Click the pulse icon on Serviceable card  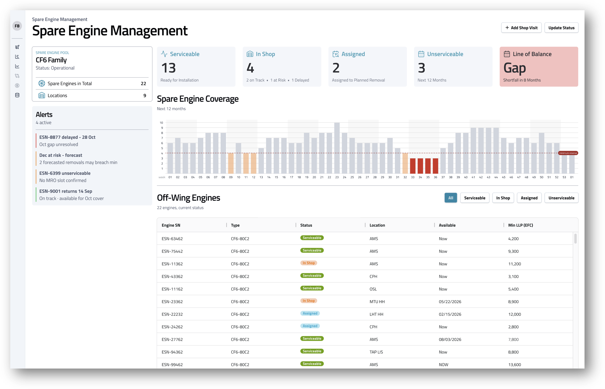pyautogui.click(x=164, y=54)
